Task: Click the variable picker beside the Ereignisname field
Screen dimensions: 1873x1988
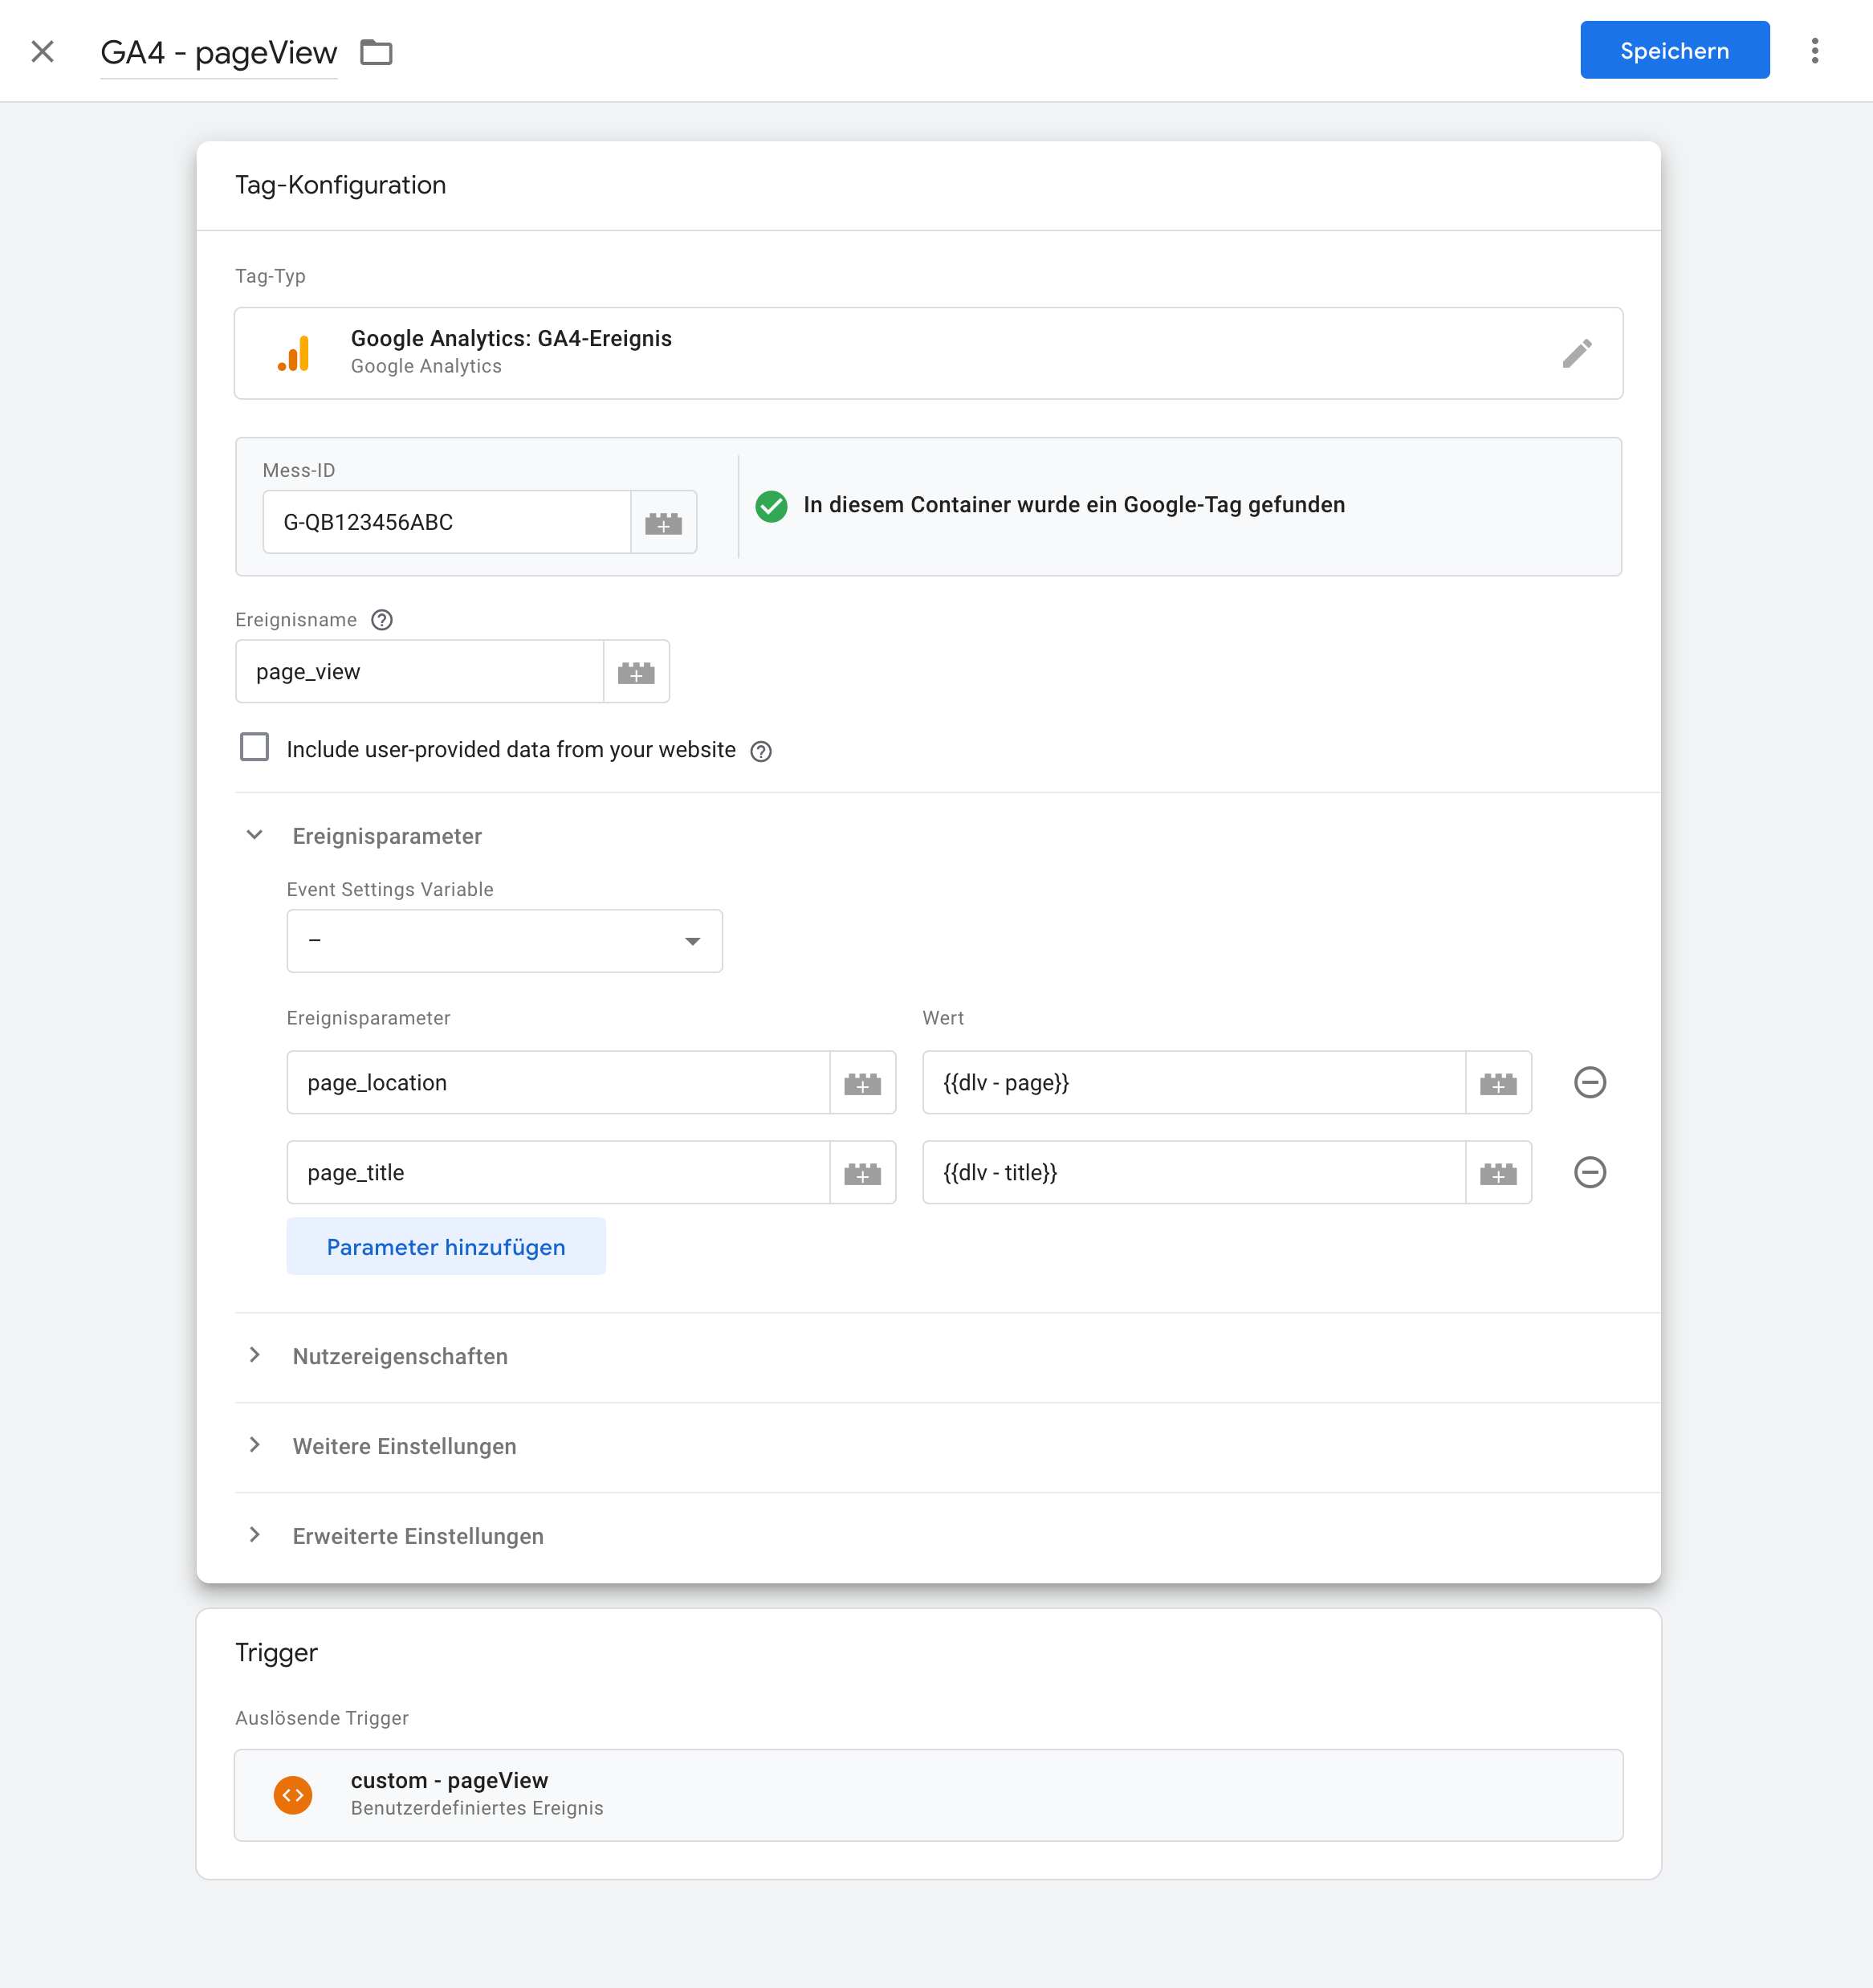Action: (x=636, y=672)
